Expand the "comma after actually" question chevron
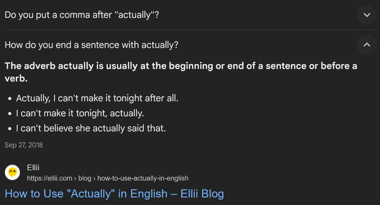 tap(367, 15)
